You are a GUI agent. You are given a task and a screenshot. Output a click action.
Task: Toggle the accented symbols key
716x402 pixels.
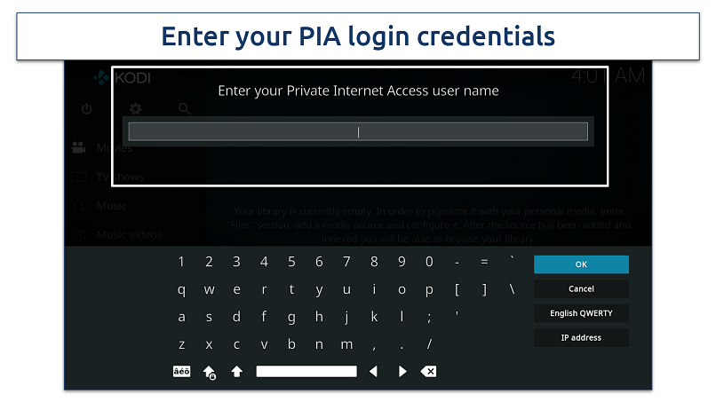(x=181, y=371)
